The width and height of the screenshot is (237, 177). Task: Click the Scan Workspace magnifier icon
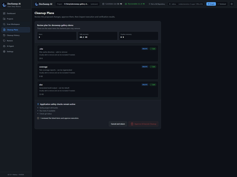(x=4, y=24)
